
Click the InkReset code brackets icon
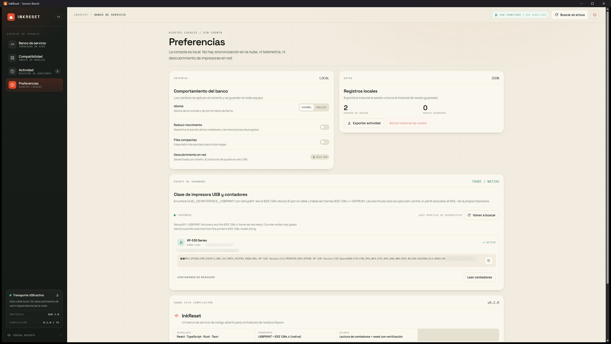tap(176, 316)
